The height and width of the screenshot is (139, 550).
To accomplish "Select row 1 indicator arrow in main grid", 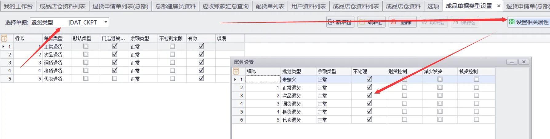I will tap(3, 47).
